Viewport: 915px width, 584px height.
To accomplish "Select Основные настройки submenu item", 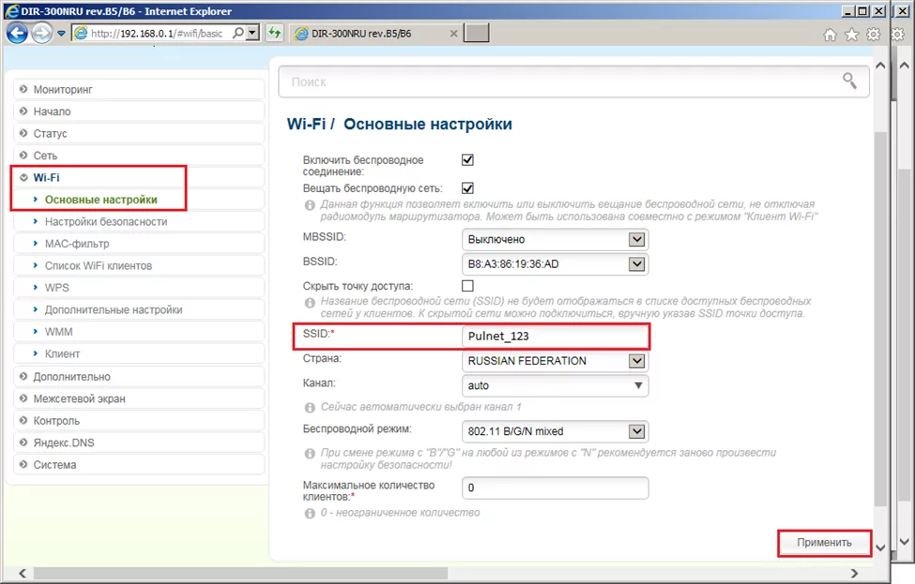I will pyautogui.click(x=139, y=200).
